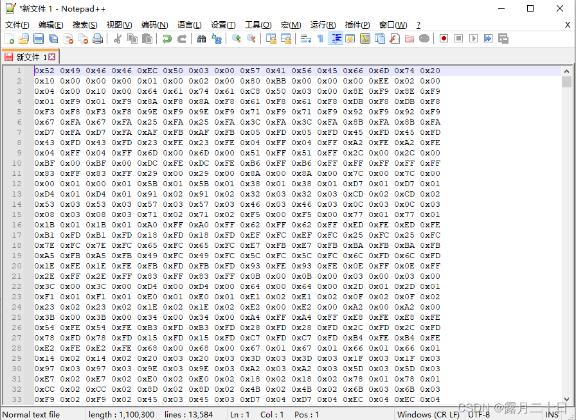
Task: Open the Document List panel icon
Action: tap(380, 39)
